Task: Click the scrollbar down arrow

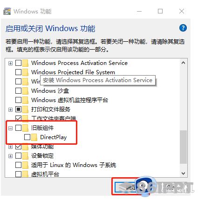Action: pos(184,173)
